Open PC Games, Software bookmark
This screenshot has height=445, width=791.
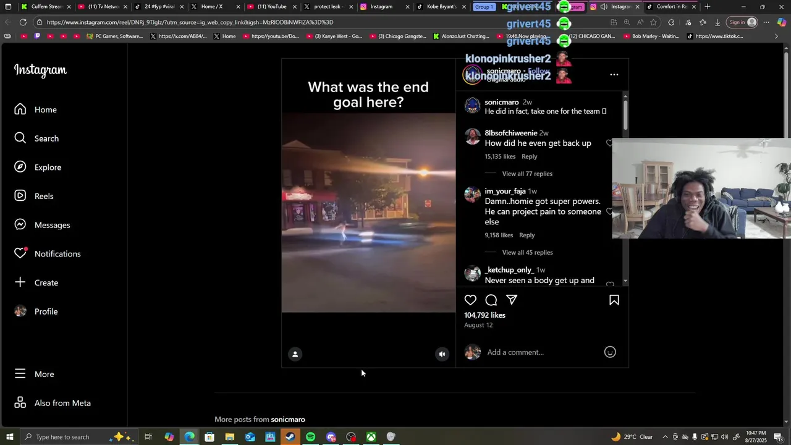tap(114, 36)
